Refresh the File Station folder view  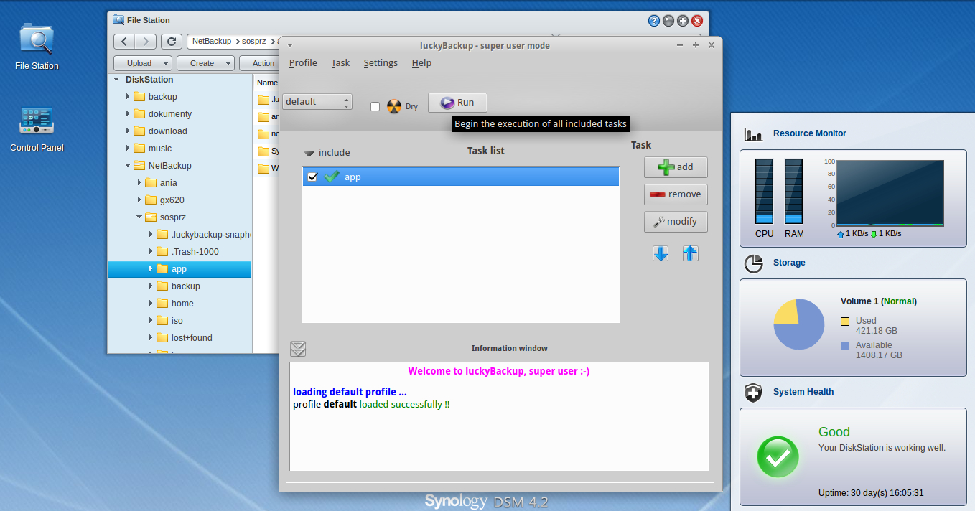point(171,42)
